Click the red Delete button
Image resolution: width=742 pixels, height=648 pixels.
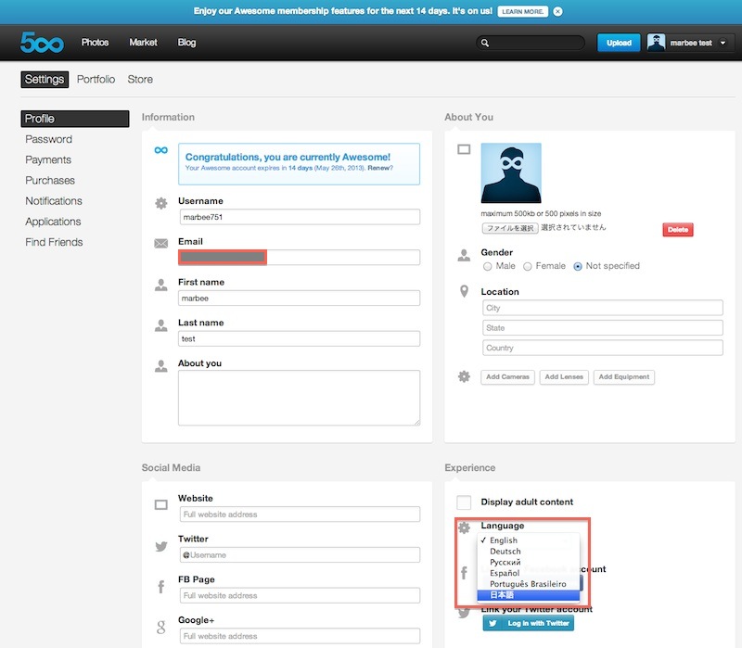click(x=677, y=230)
